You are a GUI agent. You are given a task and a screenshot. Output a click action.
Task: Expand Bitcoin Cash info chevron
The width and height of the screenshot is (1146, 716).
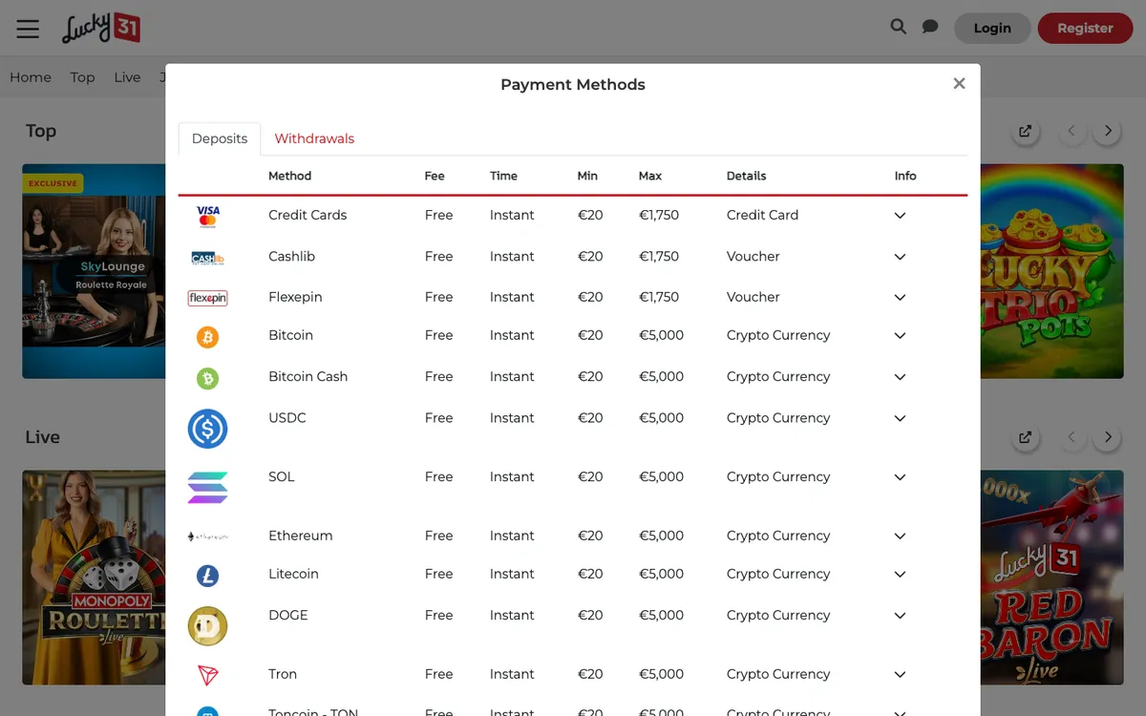(900, 377)
